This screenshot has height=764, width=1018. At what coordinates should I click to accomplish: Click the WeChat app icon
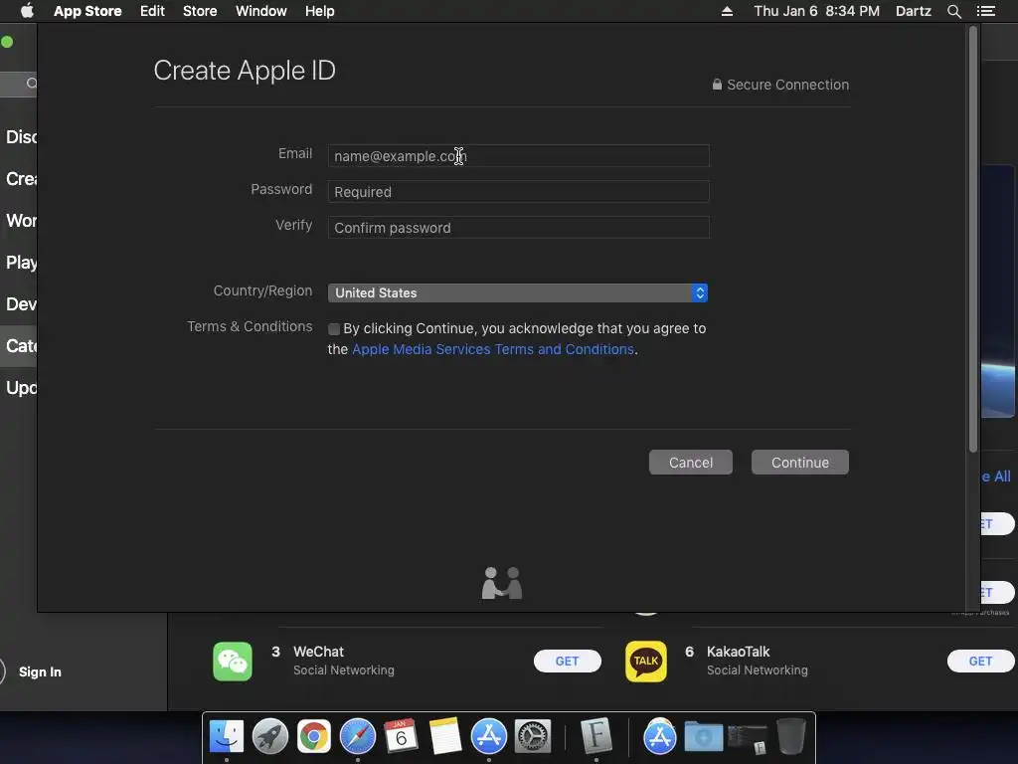[233, 662]
